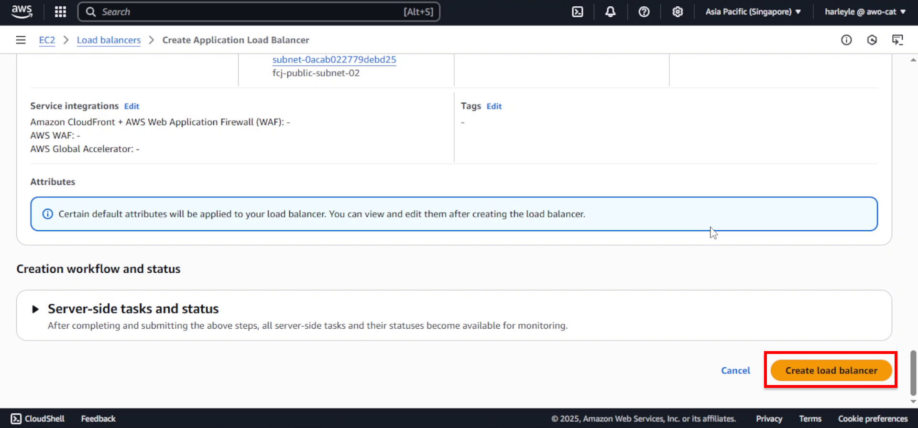Open the Asia Pacific (Singapore) region dropdown

tap(753, 11)
